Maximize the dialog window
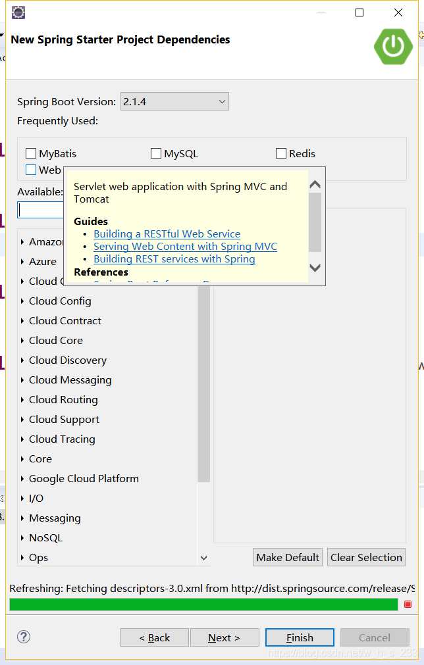Viewport: 424px width, 665px height. 359,12
